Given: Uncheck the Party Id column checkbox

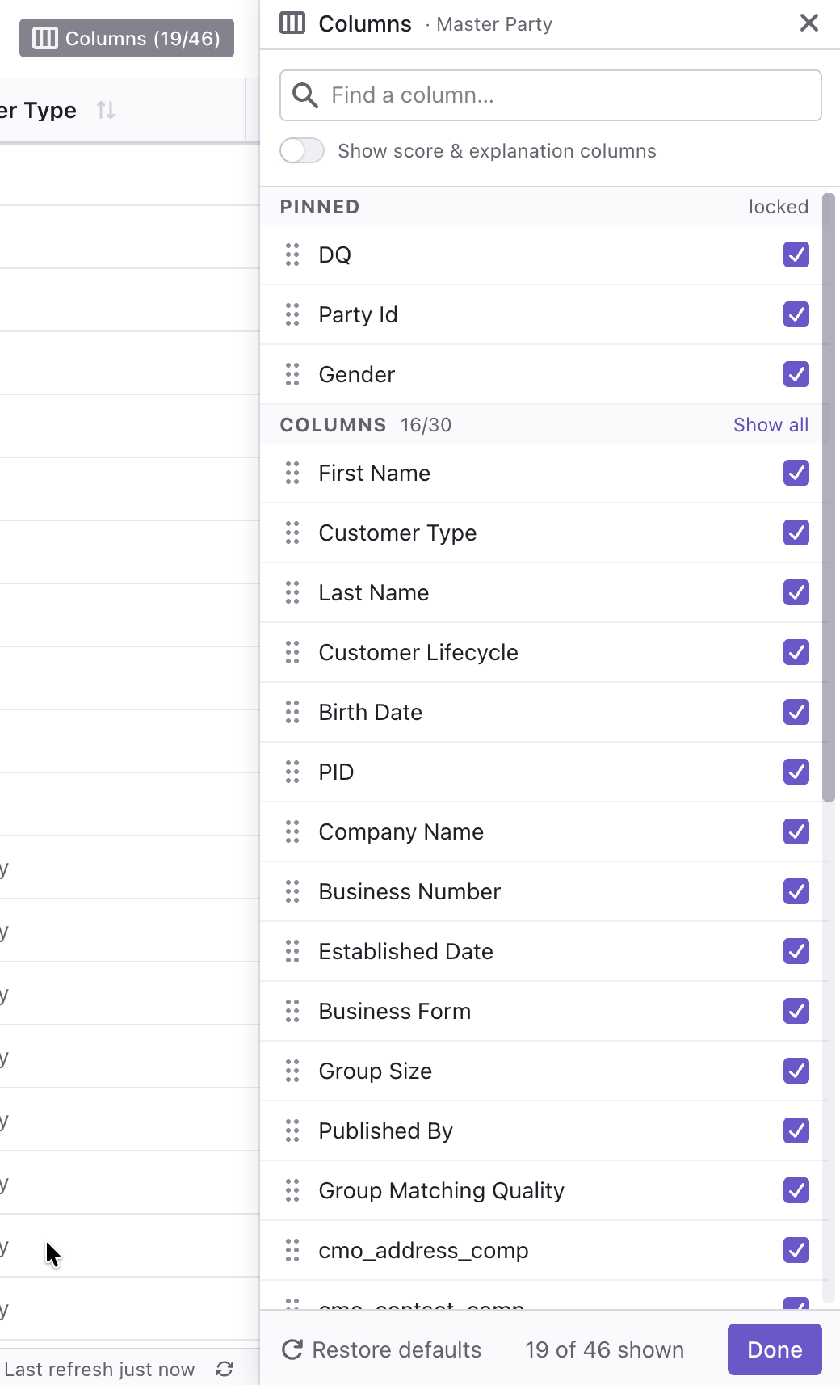Looking at the screenshot, I should [796, 314].
